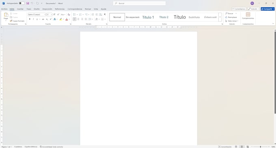Click the bulleted list icon
Image resolution: width=276 pixels, height=148 pixels.
tap(74, 15)
